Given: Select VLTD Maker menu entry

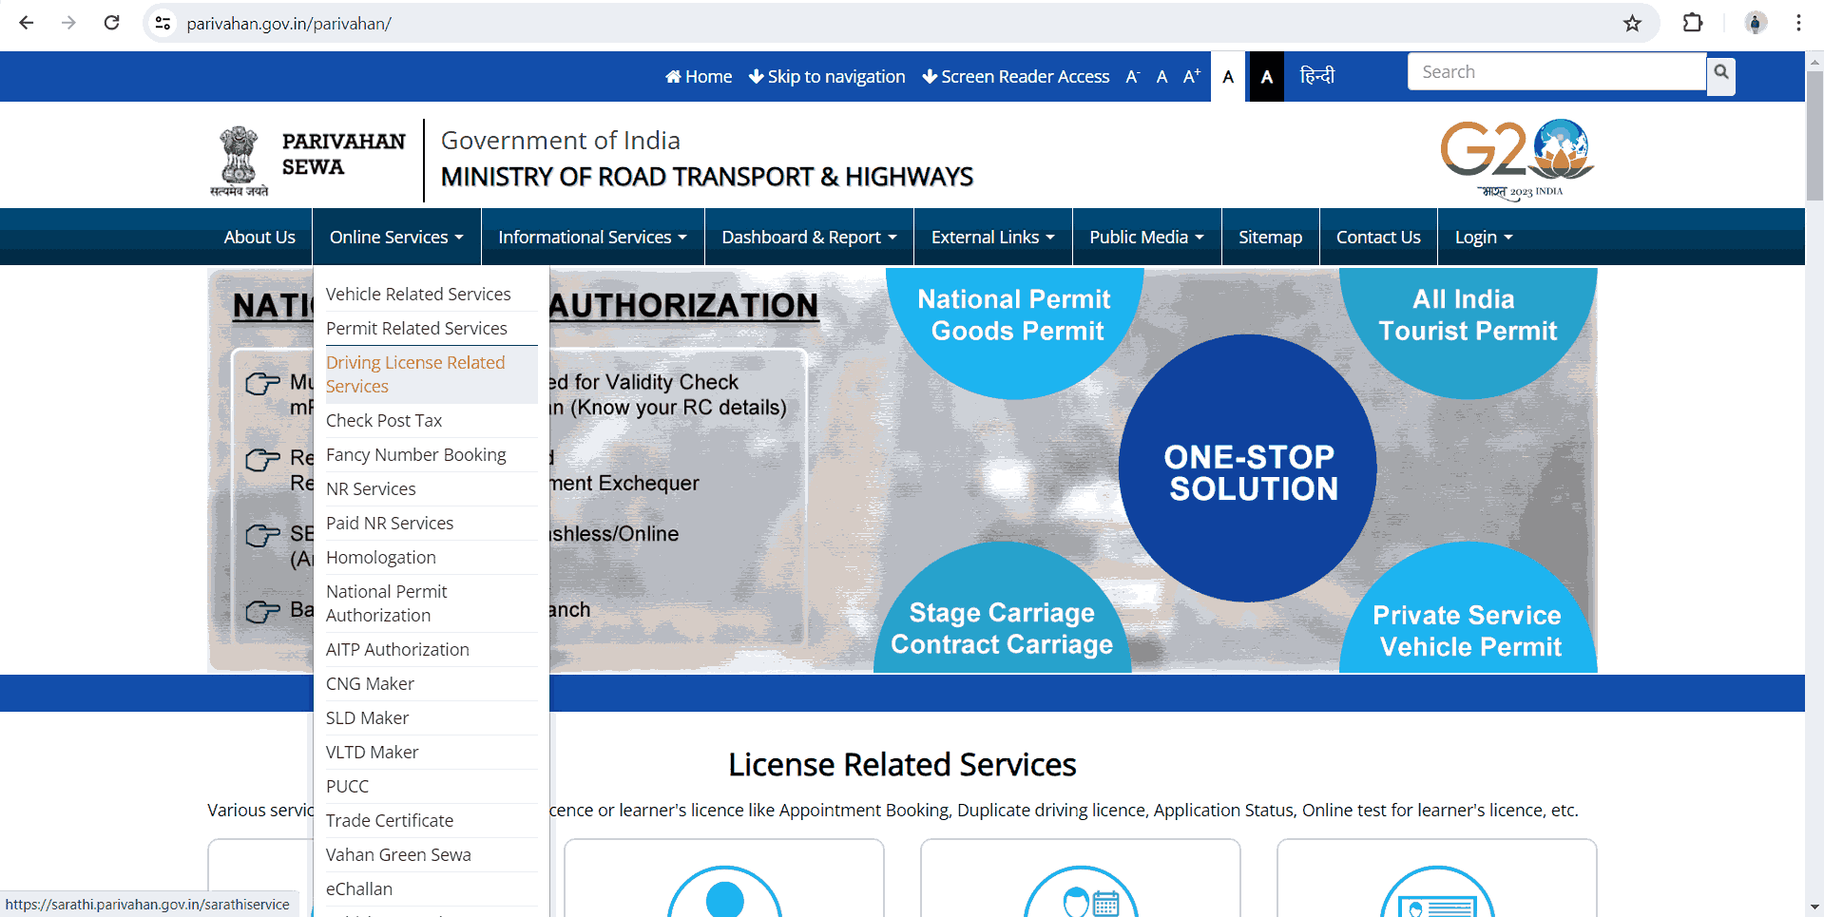Looking at the screenshot, I should (432, 753).
